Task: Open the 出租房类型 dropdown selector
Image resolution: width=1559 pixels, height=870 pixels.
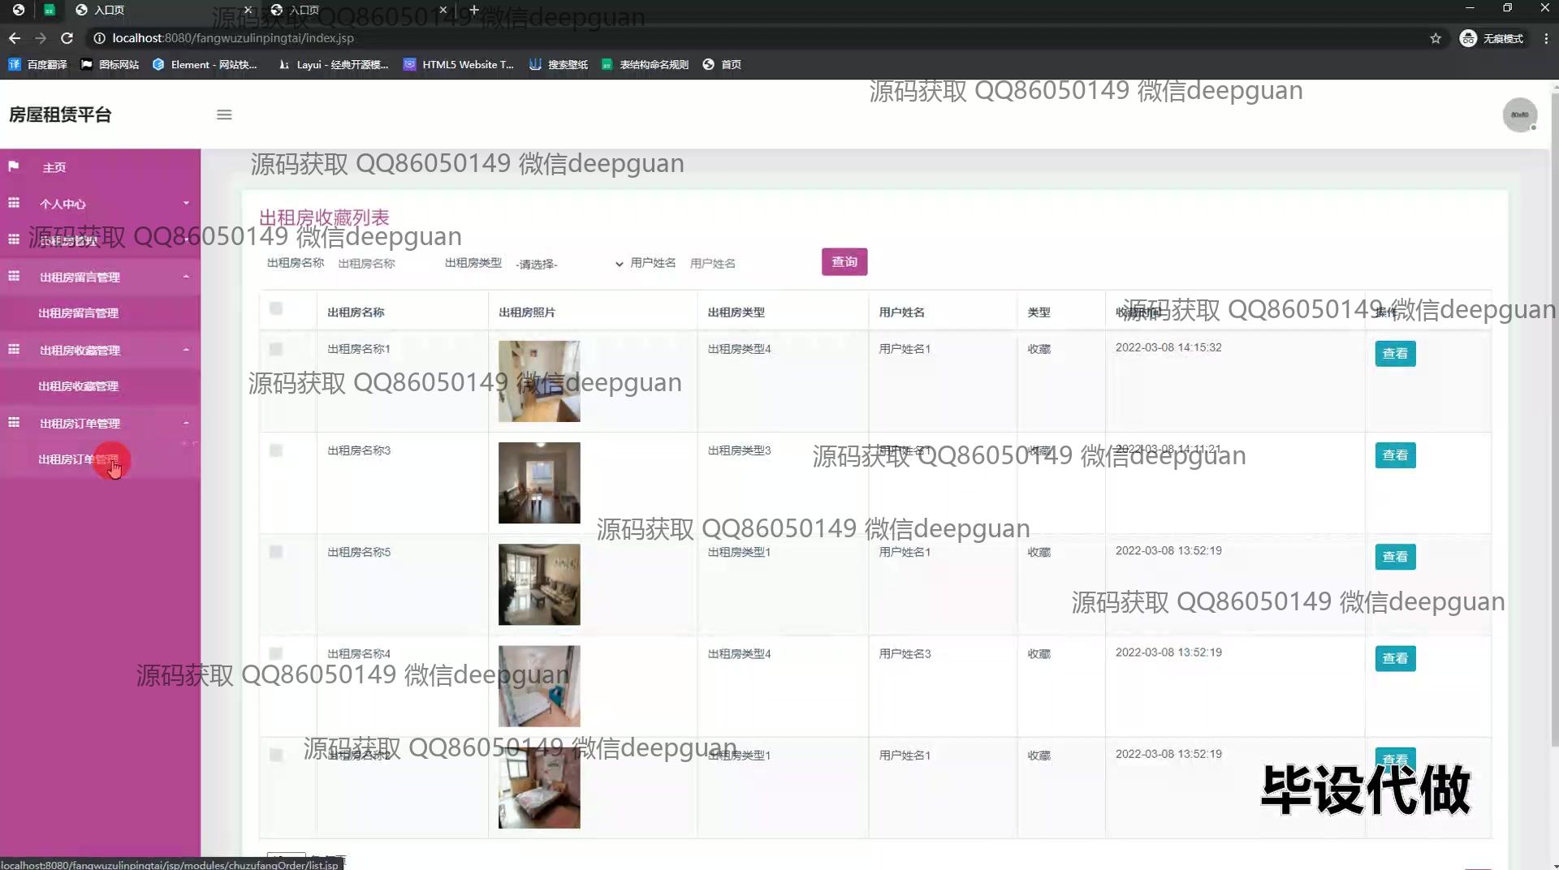Action: [568, 264]
